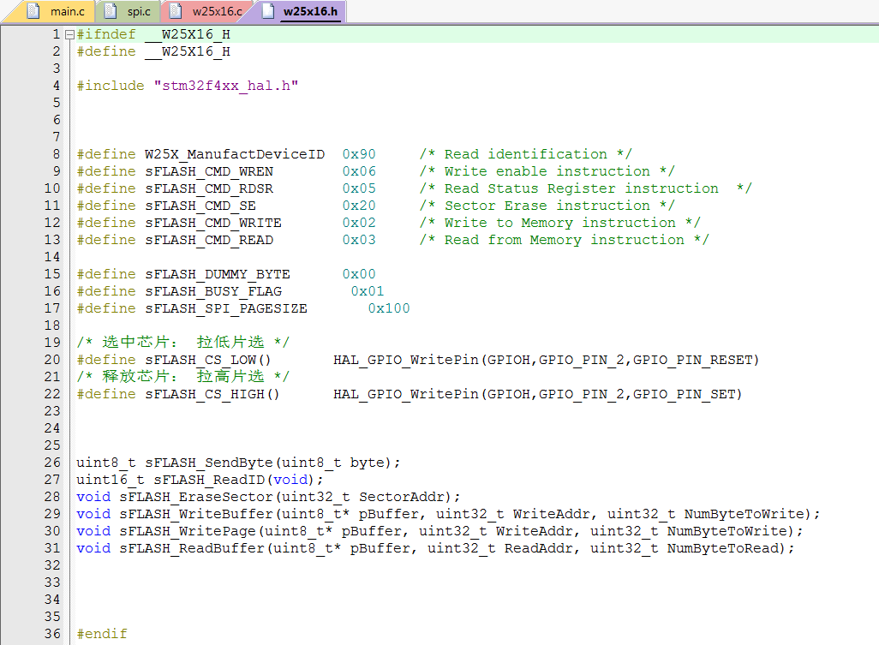The width and height of the screenshot is (879, 645).
Task: Click the sFLASH_SPI_PAGESIZE macro name
Action: pos(226,308)
